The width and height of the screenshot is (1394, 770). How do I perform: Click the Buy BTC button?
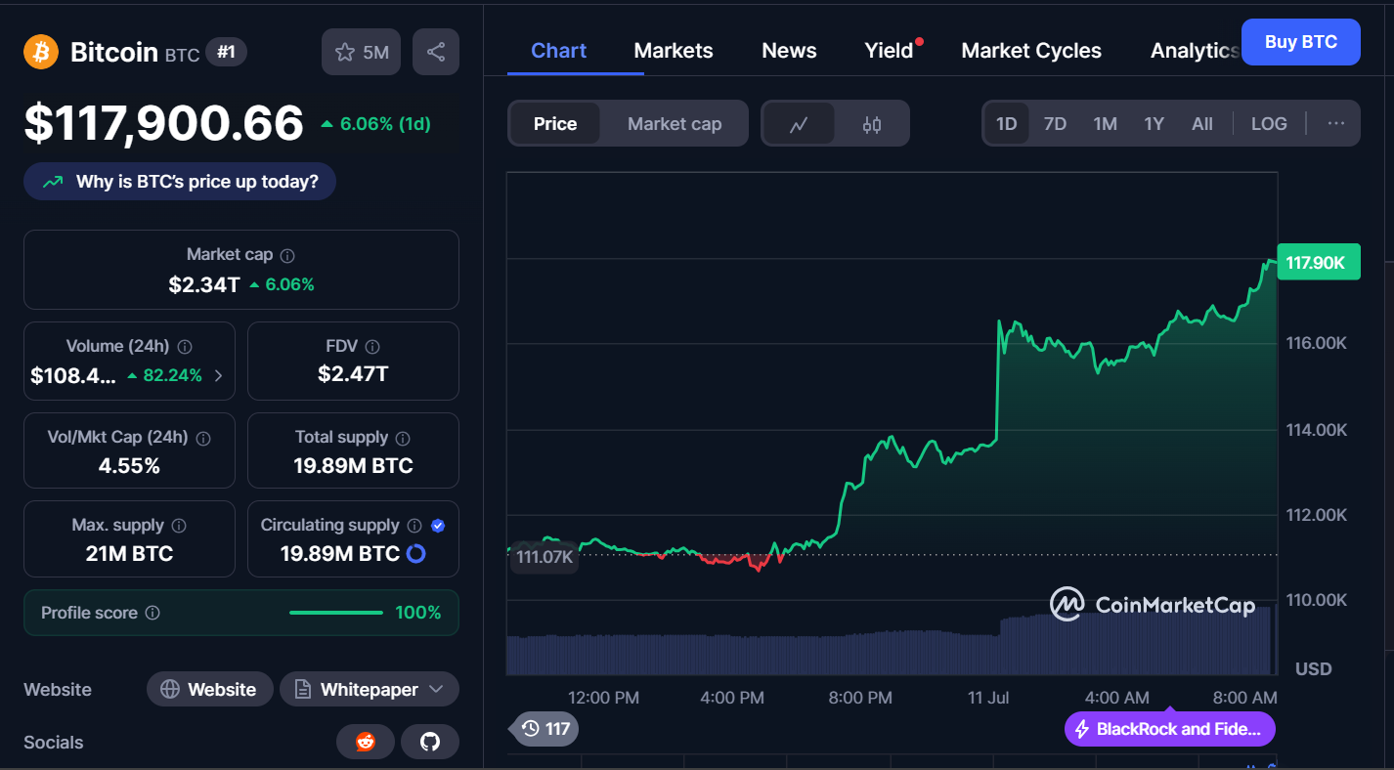coord(1300,42)
